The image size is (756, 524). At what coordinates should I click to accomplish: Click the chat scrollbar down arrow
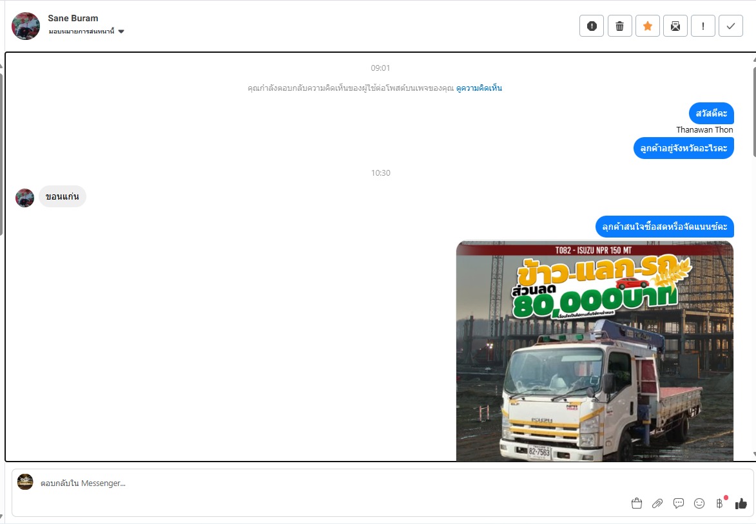coord(754,454)
